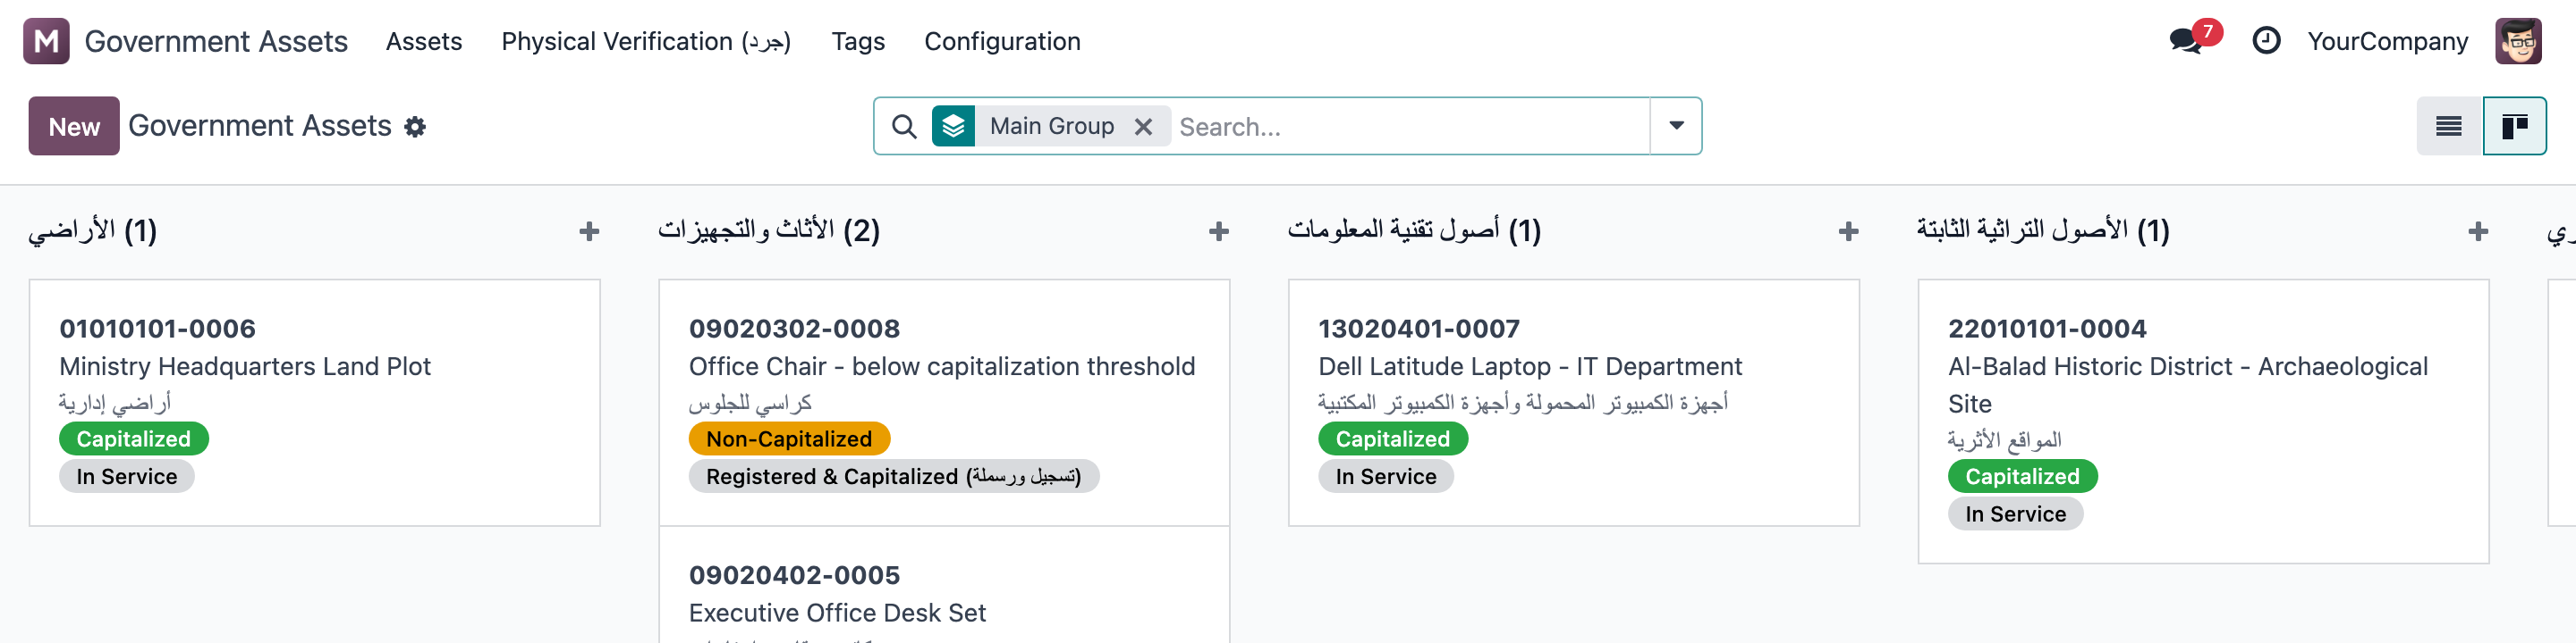The width and height of the screenshot is (2576, 643).
Task: Add a card to أصول تقنية المعلومات column
Action: 1848,231
